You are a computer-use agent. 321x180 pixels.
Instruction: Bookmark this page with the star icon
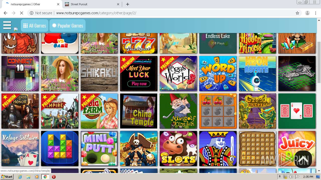coord(297,13)
